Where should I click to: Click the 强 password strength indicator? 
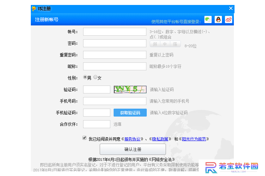pyautogui.click(x=175, y=44)
